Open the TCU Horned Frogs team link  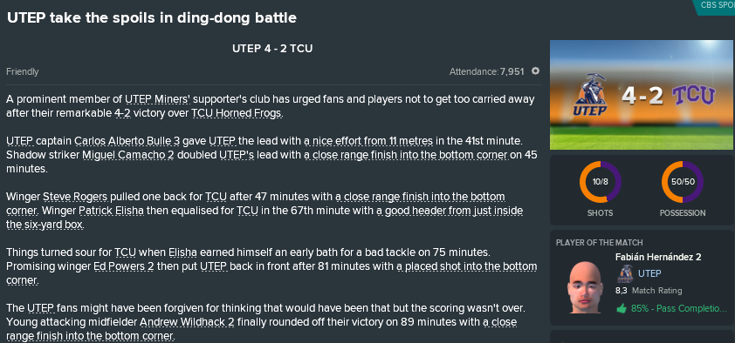pyautogui.click(x=237, y=113)
